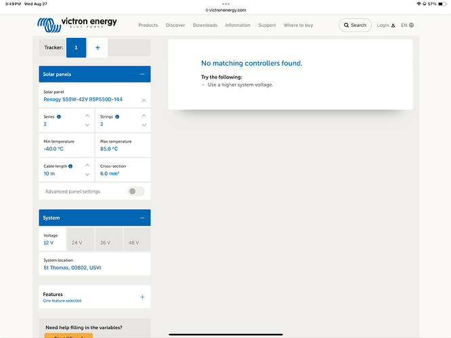Toggle Advanced panel settings switch
The image size is (451, 338).
click(136, 191)
